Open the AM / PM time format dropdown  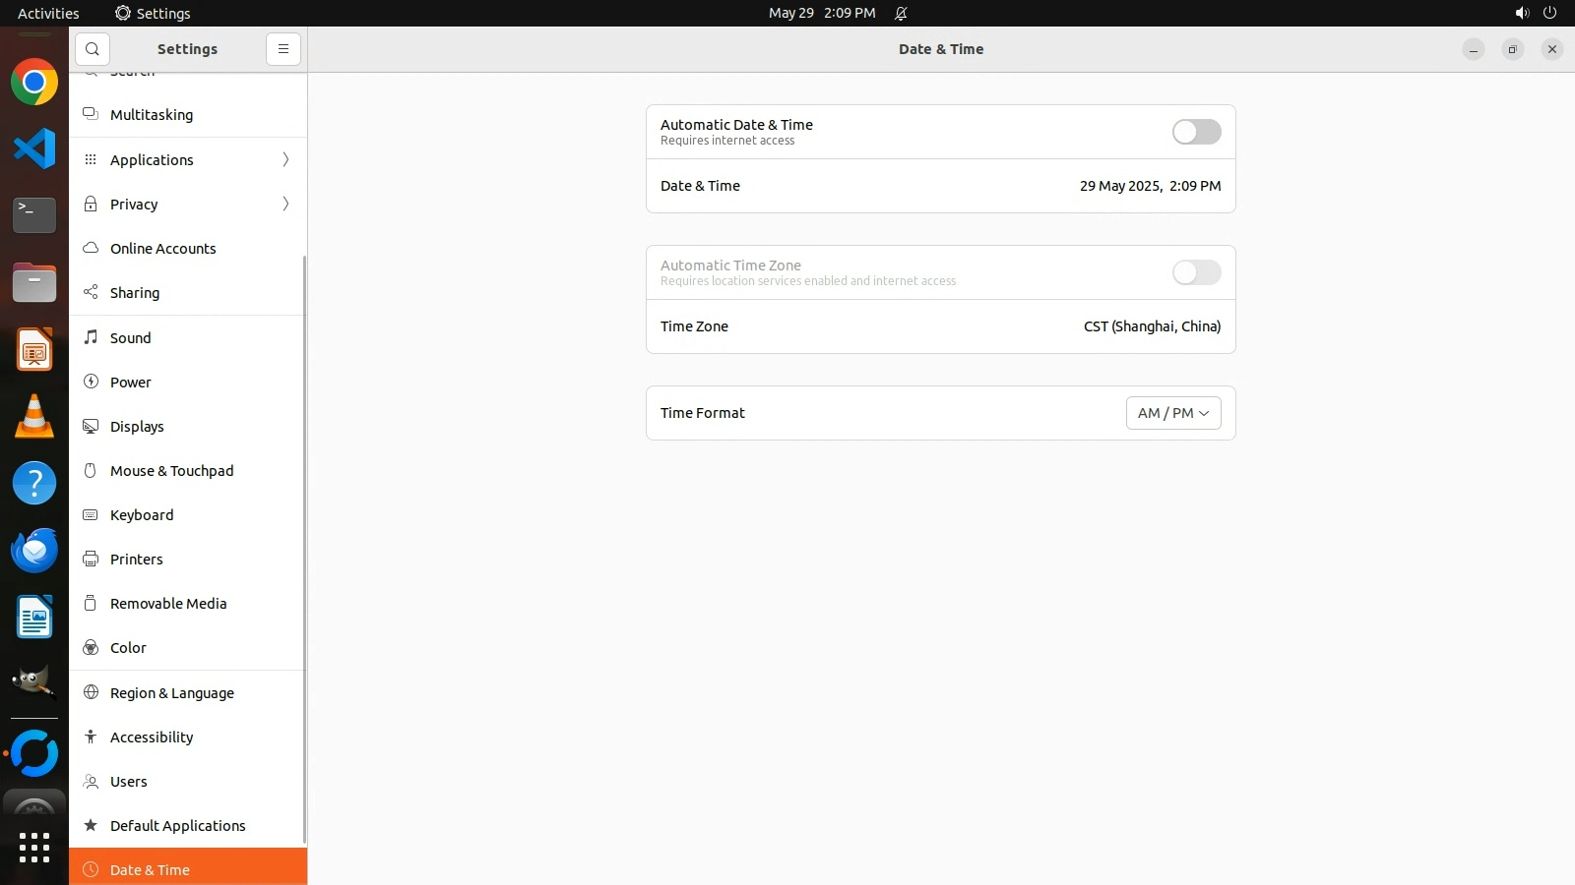[x=1172, y=413]
